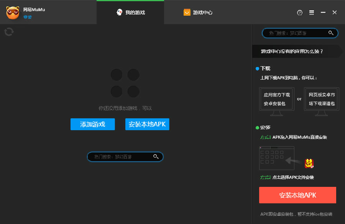Open the hamburger menu icon
Viewport: 345px width, 224px height.
click(x=311, y=13)
